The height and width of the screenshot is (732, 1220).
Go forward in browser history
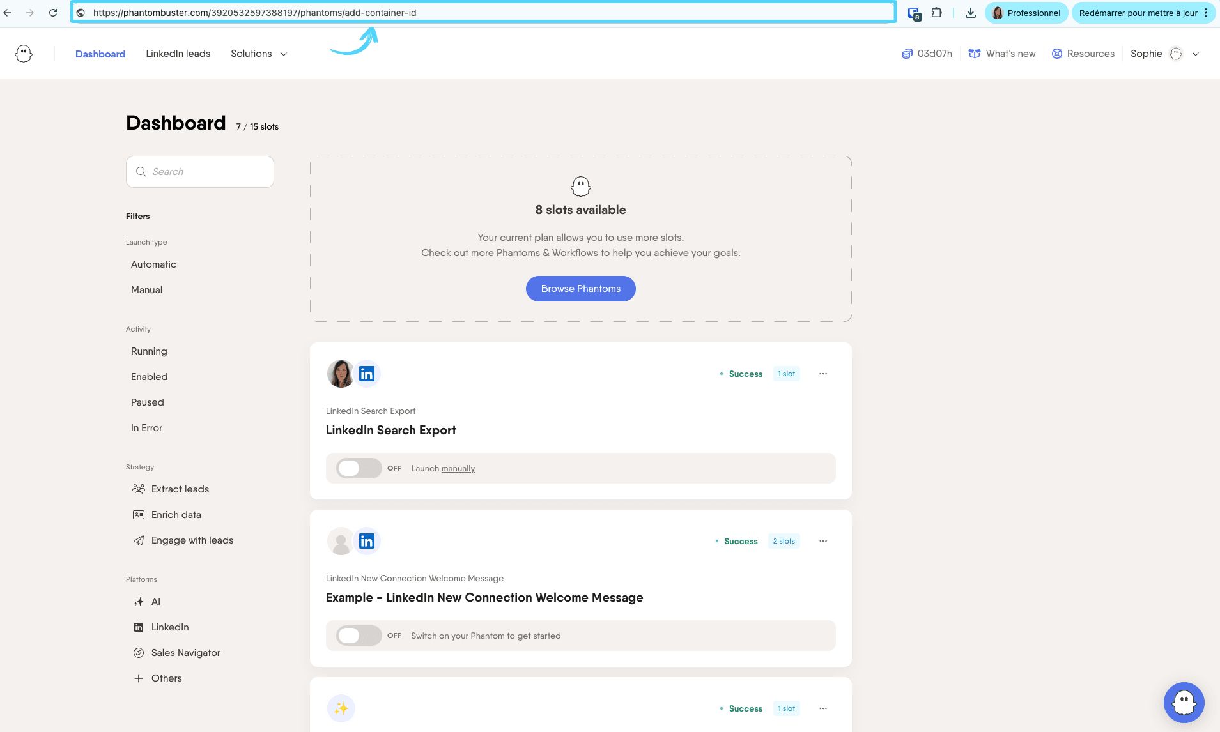coord(30,13)
